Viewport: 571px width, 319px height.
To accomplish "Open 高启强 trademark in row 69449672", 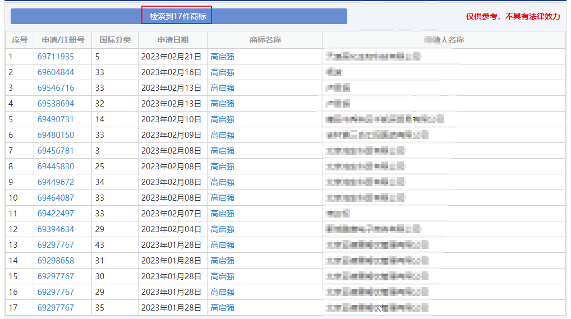I will point(223,182).
